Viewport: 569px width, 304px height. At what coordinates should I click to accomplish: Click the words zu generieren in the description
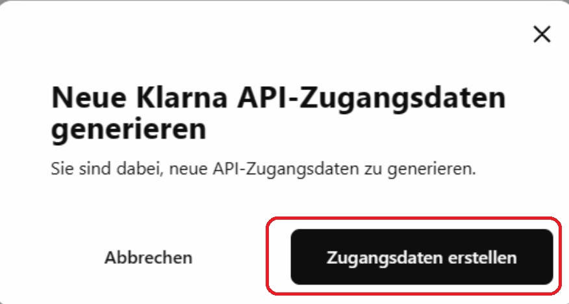(x=421, y=170)
